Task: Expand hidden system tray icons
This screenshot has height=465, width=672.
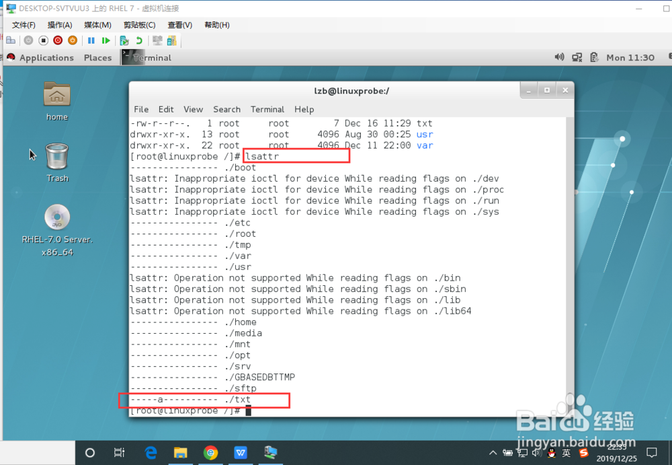Action: pyautogui.click(x=493, y=452)
